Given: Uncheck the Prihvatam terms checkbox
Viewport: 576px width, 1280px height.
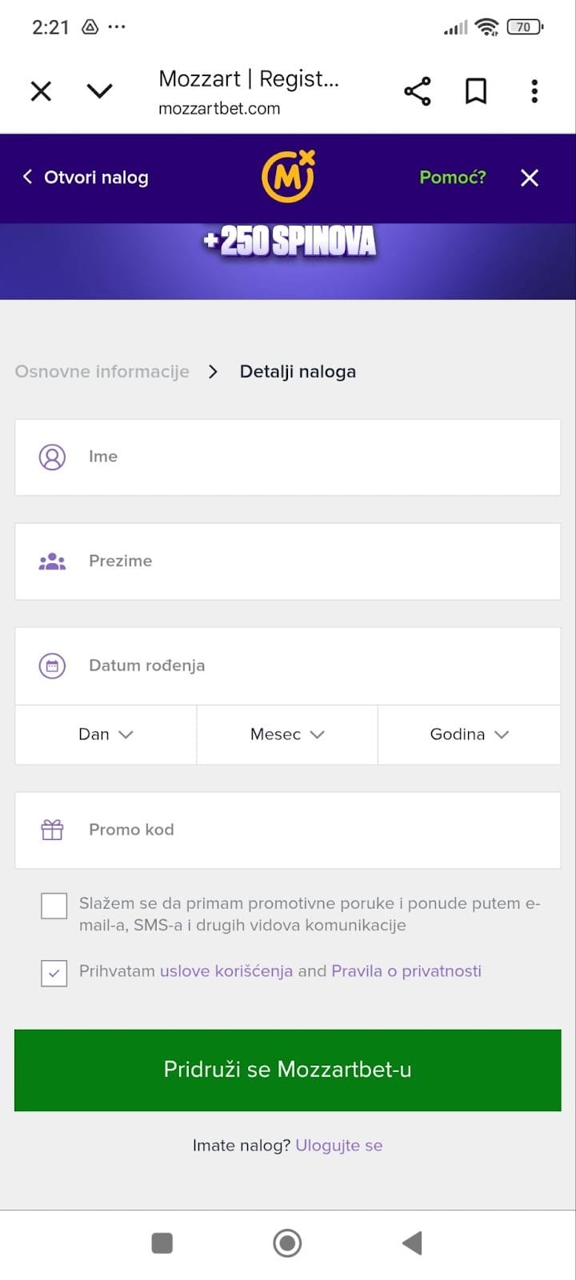Looking at the screenshot, I should pyautogui.click(x=54, y=973).
